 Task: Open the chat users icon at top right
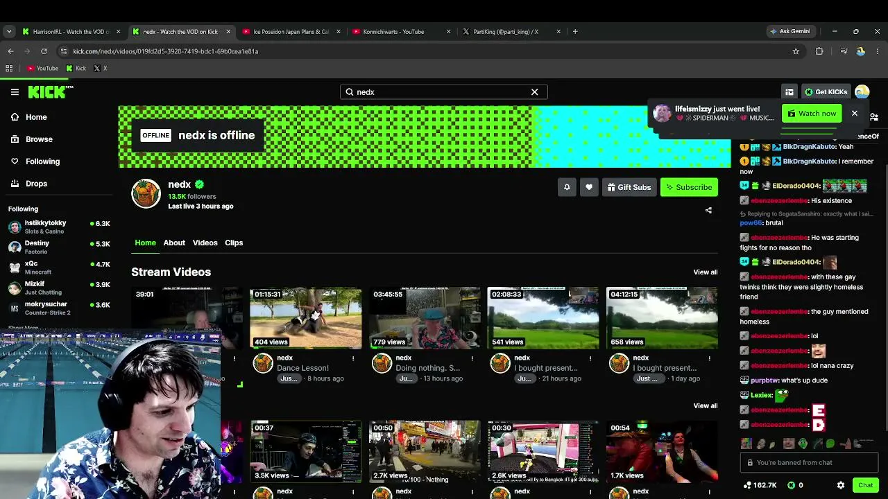[874, 117]
